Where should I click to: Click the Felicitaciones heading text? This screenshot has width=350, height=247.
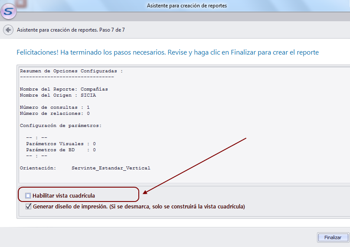pyautogui.click(x=167, y=52)
